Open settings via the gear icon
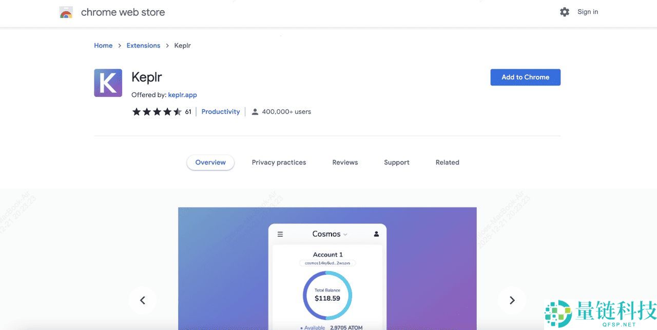Image resolution: width=657 pixels, height=330 pixels. (x=565, y=12)
